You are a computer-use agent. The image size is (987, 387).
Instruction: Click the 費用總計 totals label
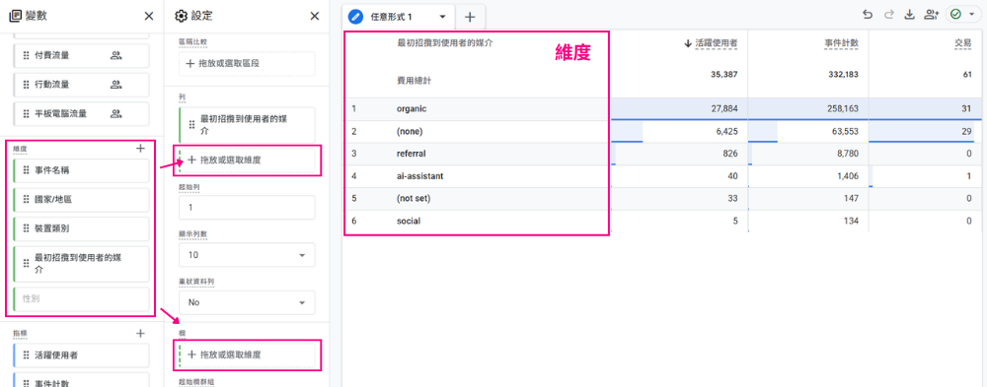(x=415, y=81)
